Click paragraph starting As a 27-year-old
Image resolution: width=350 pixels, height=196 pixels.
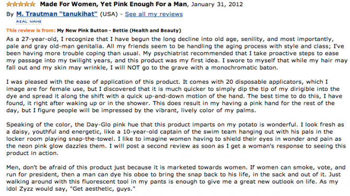pos(177,54)
